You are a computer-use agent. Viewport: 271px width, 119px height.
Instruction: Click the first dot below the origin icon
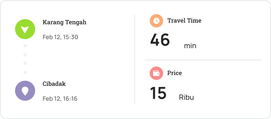tap(25, 46)
